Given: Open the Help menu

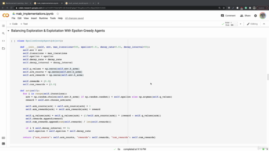Looking at the screenshot, I should coord(60,18).
